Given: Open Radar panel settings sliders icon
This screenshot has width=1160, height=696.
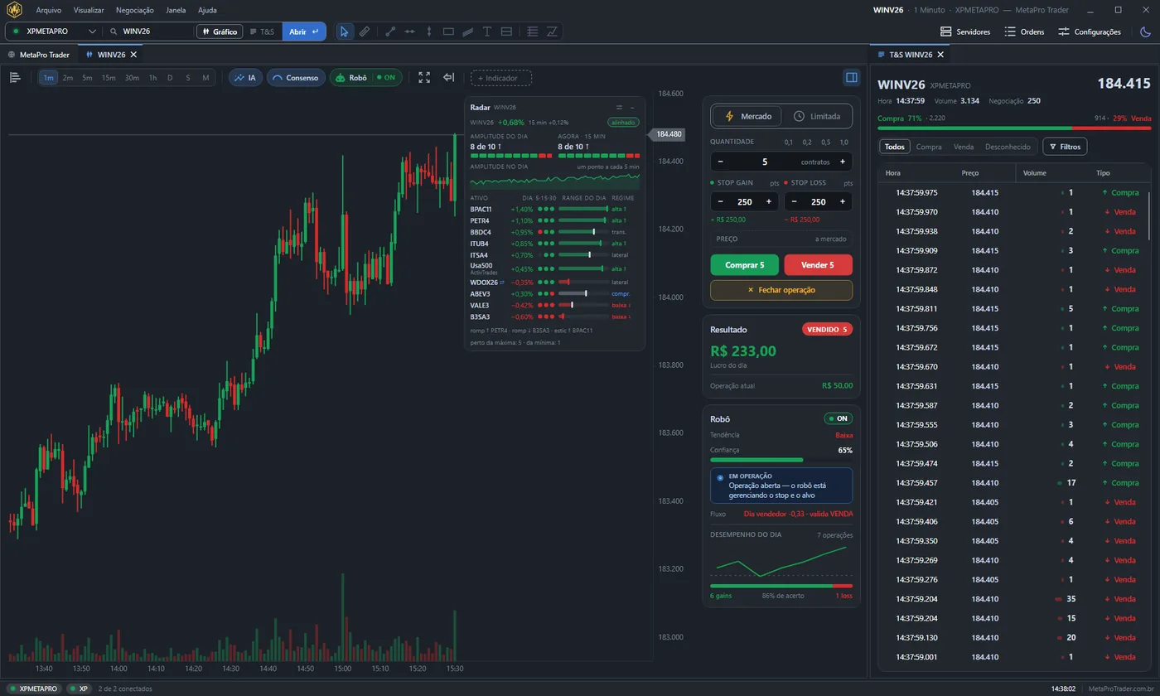Looking at the screenshot, I should tap(619, 107).
